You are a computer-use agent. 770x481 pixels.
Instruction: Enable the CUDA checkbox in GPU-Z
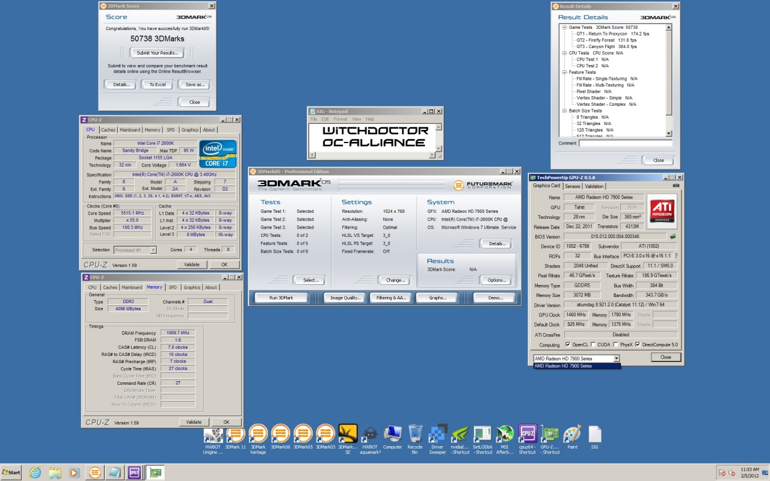(x=593, y=345)
